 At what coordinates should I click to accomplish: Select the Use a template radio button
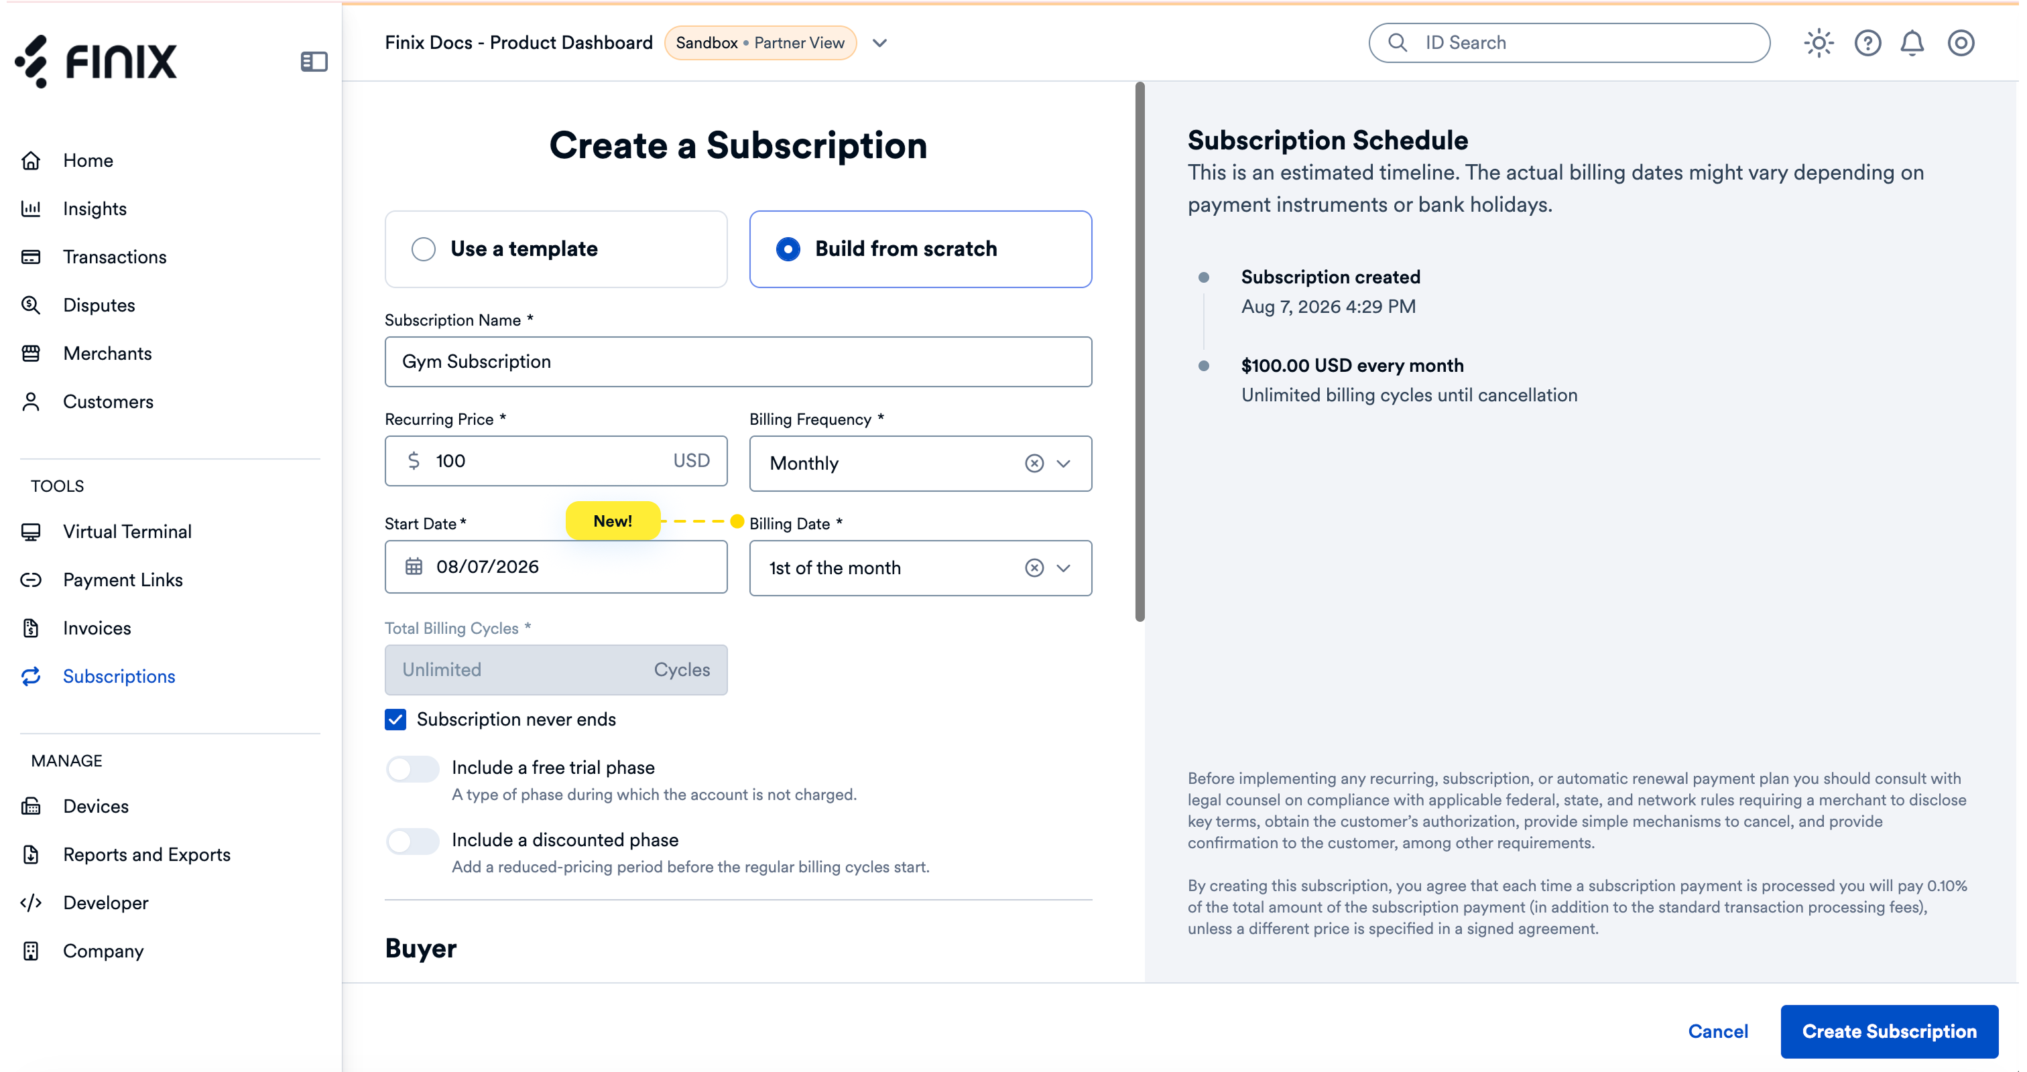click(424, 249)
